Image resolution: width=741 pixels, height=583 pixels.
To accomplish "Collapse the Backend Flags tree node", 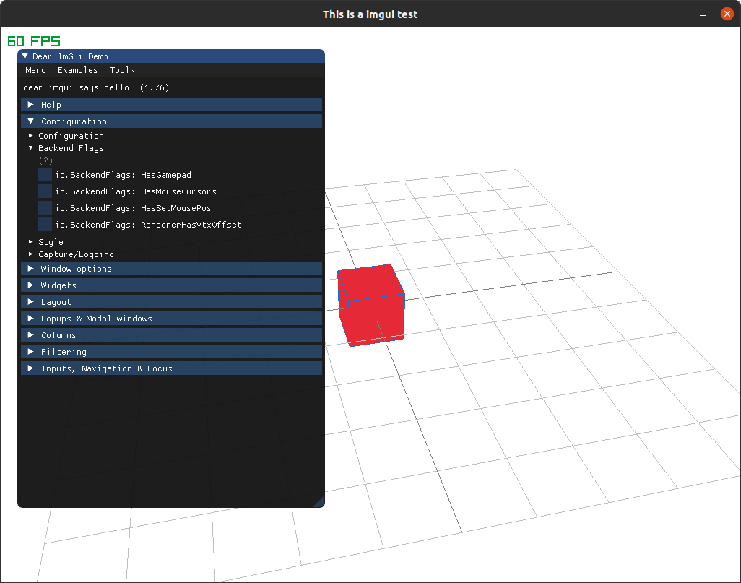I will click(71, 148).
